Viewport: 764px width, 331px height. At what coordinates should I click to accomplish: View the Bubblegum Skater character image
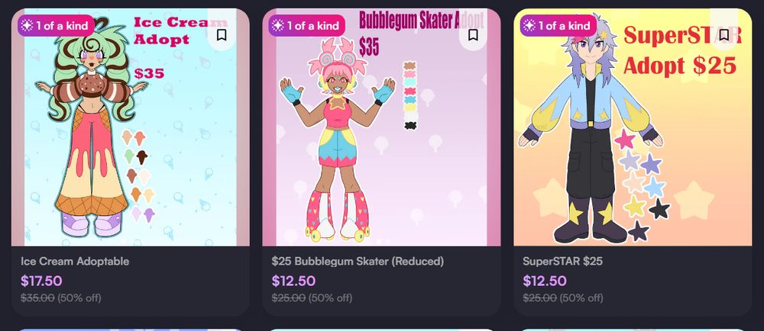click(381, 127)
